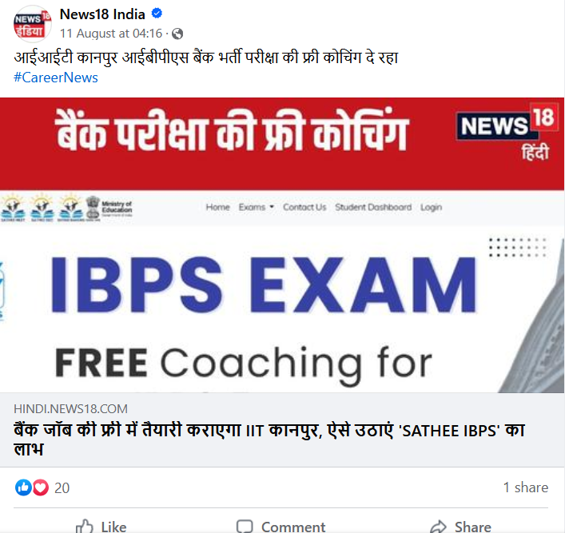Screen dimensions: 565x533
Task: Click the Share arrow button
Action: tap(461, 527)
